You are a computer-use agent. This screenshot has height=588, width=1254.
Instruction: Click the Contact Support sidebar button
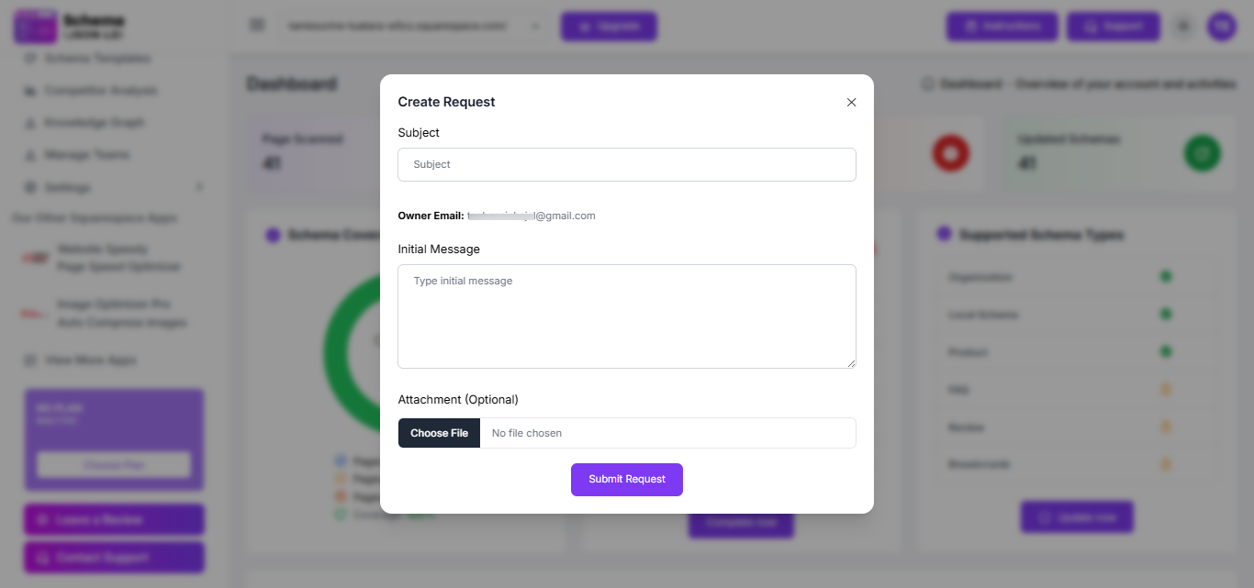click(114, 557)
